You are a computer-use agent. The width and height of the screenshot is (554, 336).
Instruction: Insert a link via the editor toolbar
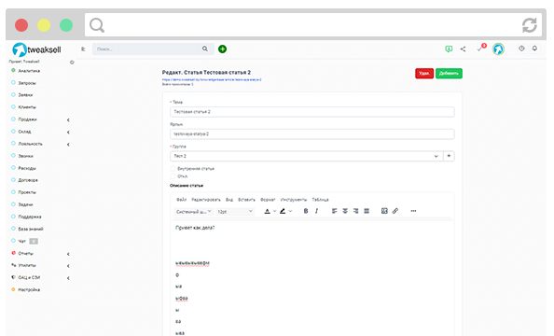coord(395,211)
